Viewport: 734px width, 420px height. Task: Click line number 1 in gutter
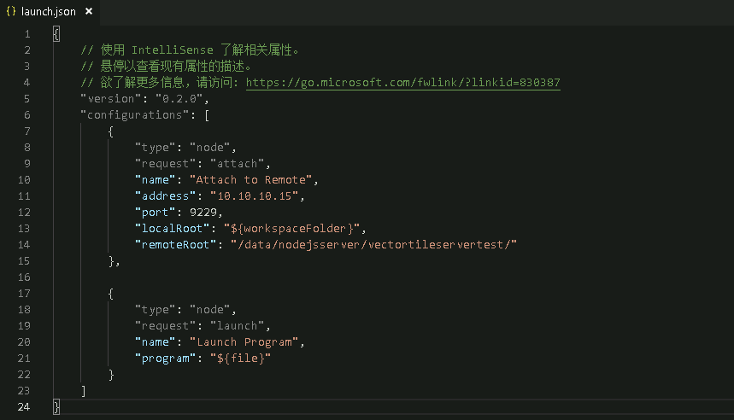27,34
